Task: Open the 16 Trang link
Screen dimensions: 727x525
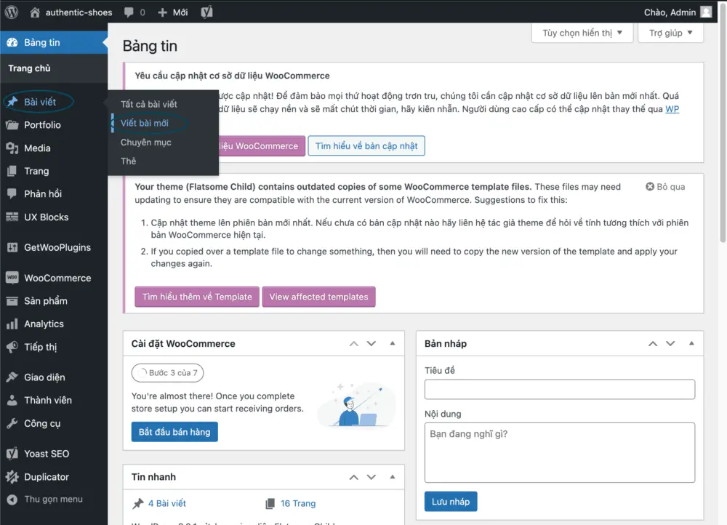Action: click(x=297, y=503)
